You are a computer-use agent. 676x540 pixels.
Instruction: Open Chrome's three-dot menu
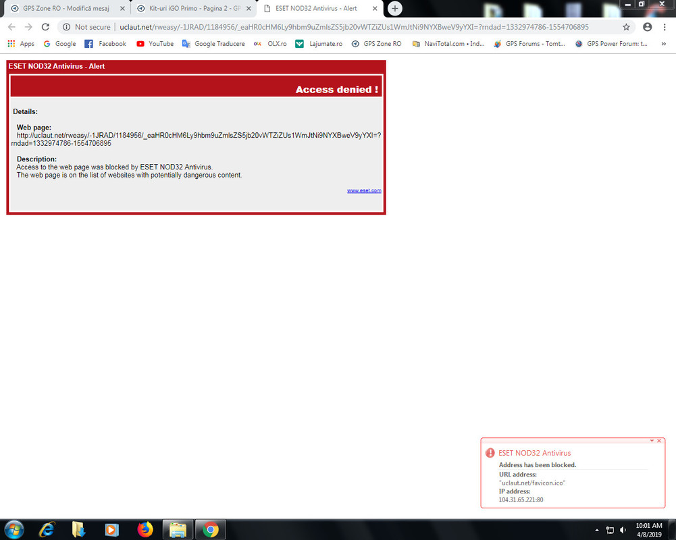pyautogui.click(x=665, y=27)
